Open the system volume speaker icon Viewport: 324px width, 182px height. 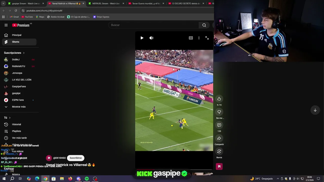298,179
